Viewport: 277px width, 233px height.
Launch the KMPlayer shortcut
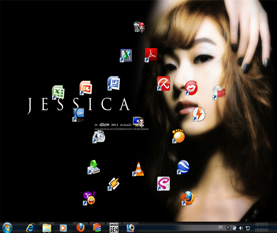pyautogui.click(x=79, y=114)
